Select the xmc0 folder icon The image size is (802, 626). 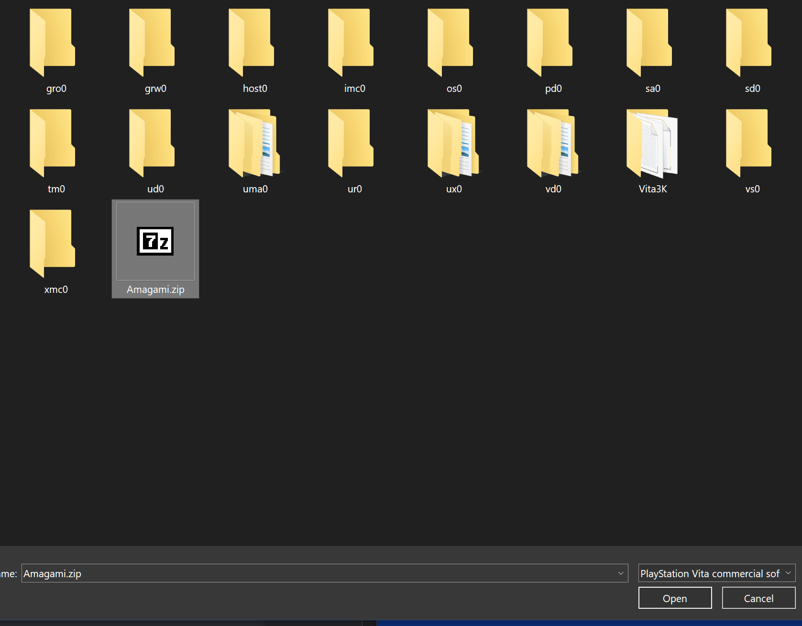52,243
